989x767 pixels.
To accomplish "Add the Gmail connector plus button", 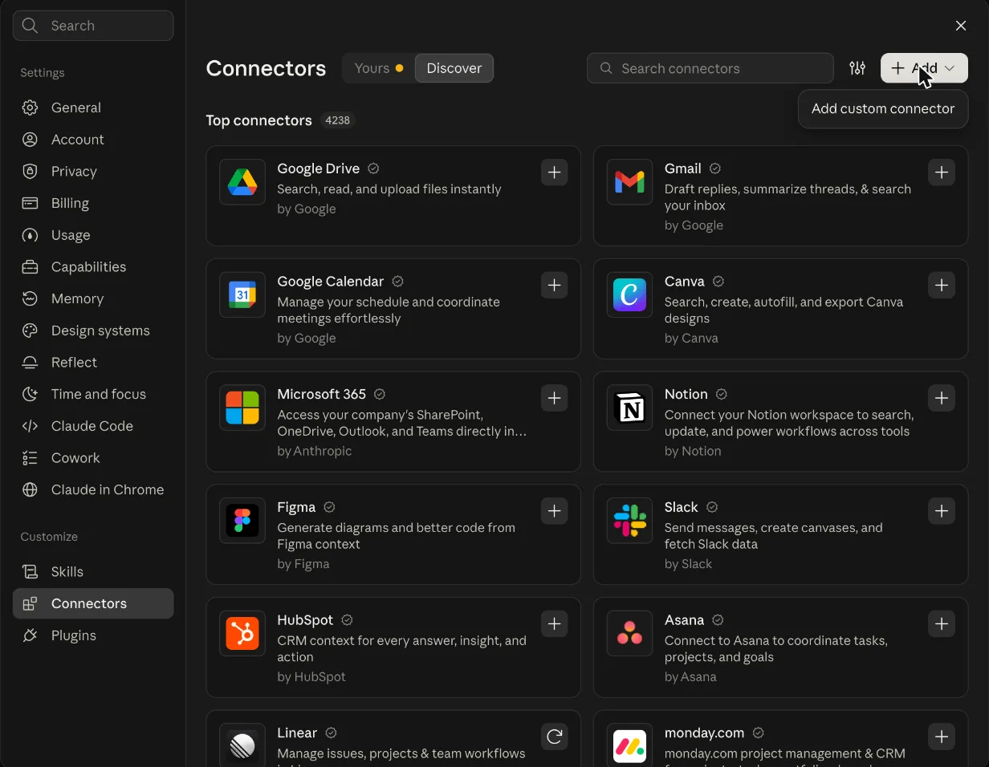I will point(942,172).
